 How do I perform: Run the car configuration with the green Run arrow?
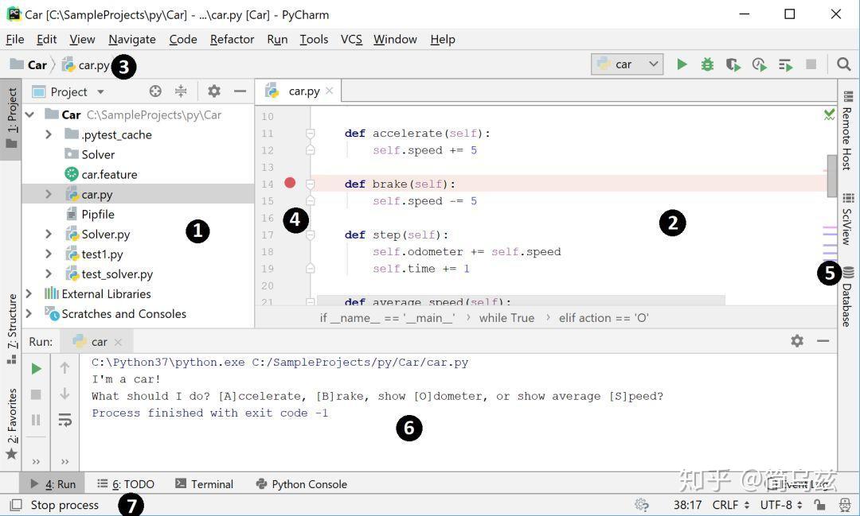click(x=682, y=64)
